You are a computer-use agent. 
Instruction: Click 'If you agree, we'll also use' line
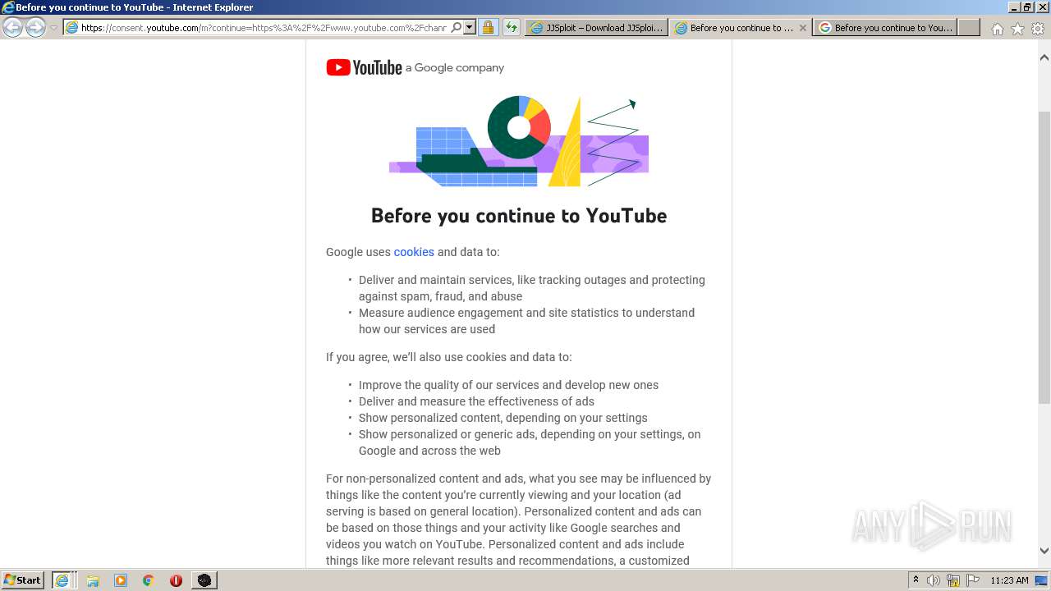tap(449, 357)
